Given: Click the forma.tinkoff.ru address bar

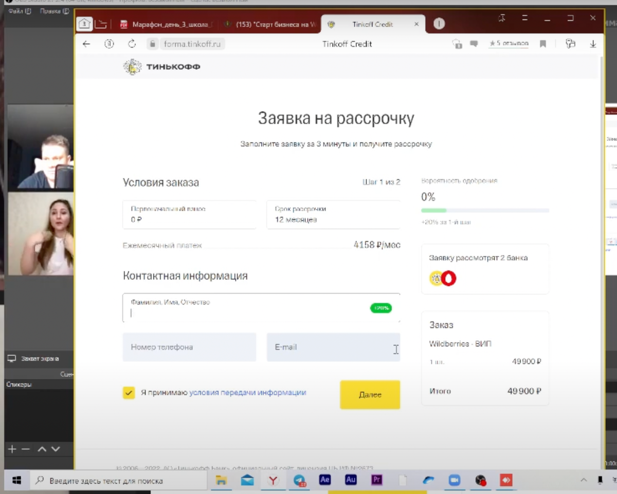Looking at the screenshot, I should [x=192, y=44].
